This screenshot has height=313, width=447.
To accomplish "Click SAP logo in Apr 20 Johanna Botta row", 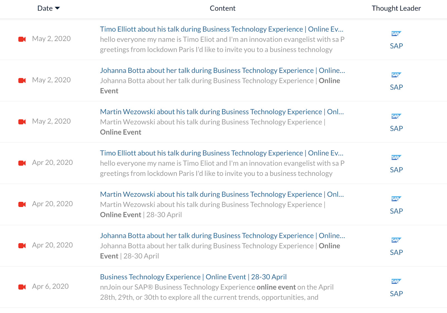I will (x=396, y=240).
